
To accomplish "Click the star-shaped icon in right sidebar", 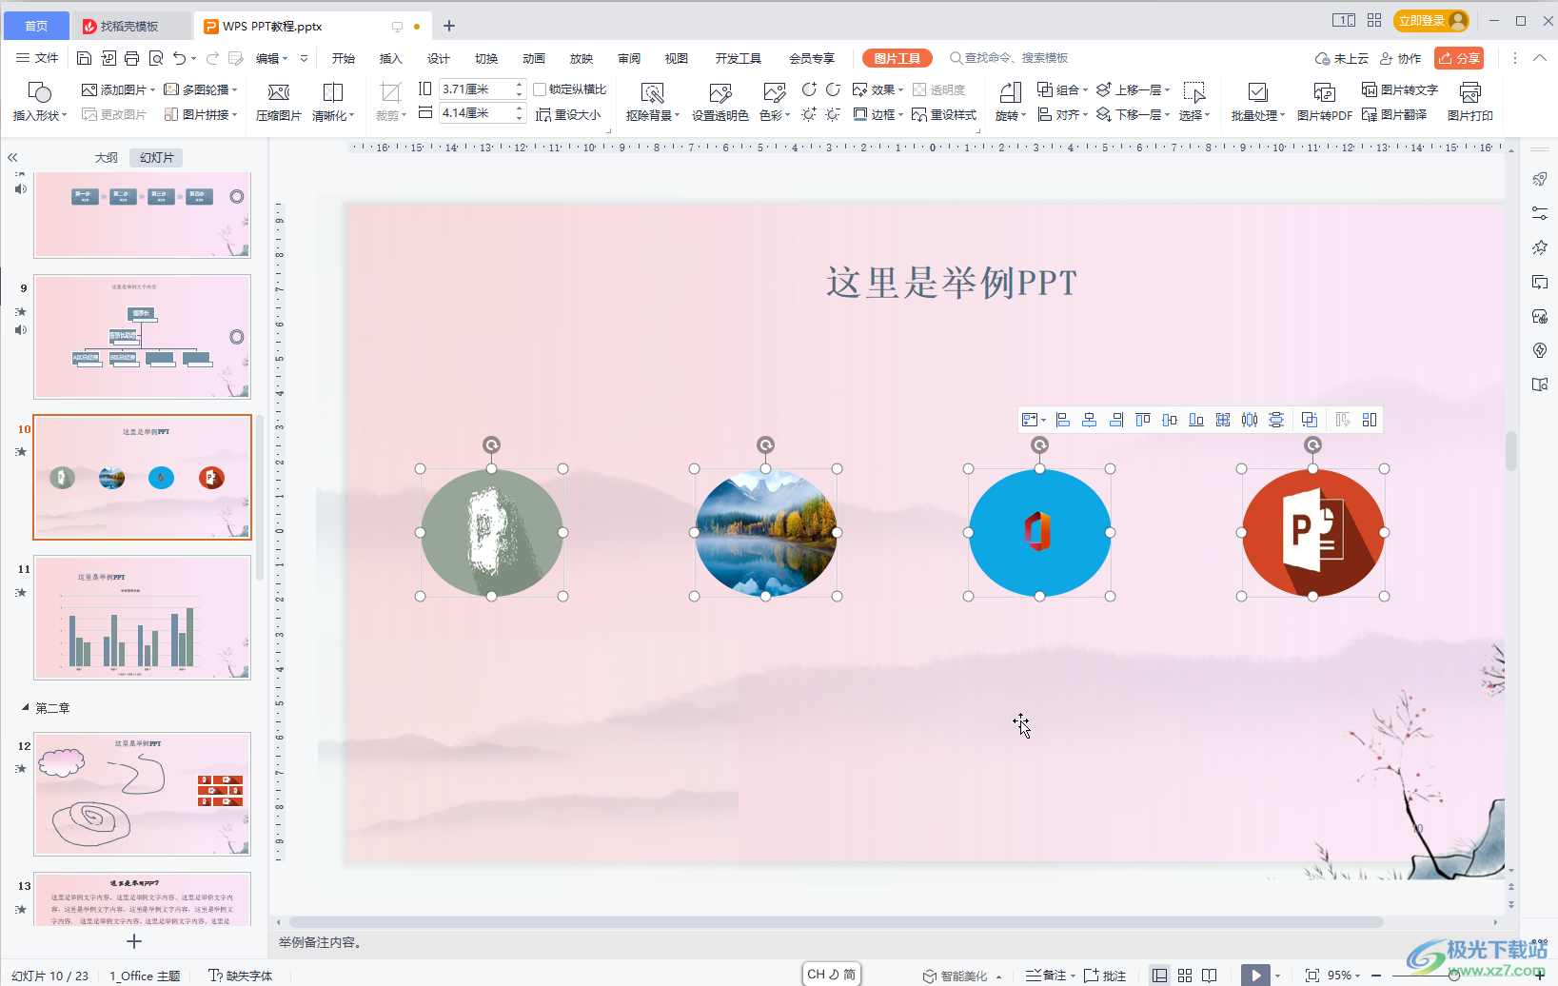I will click(1539, 247).
